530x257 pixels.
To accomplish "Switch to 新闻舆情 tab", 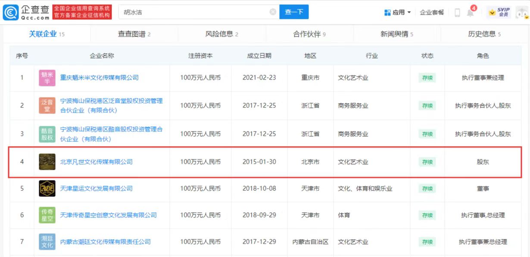I will [x=397, y=34].
